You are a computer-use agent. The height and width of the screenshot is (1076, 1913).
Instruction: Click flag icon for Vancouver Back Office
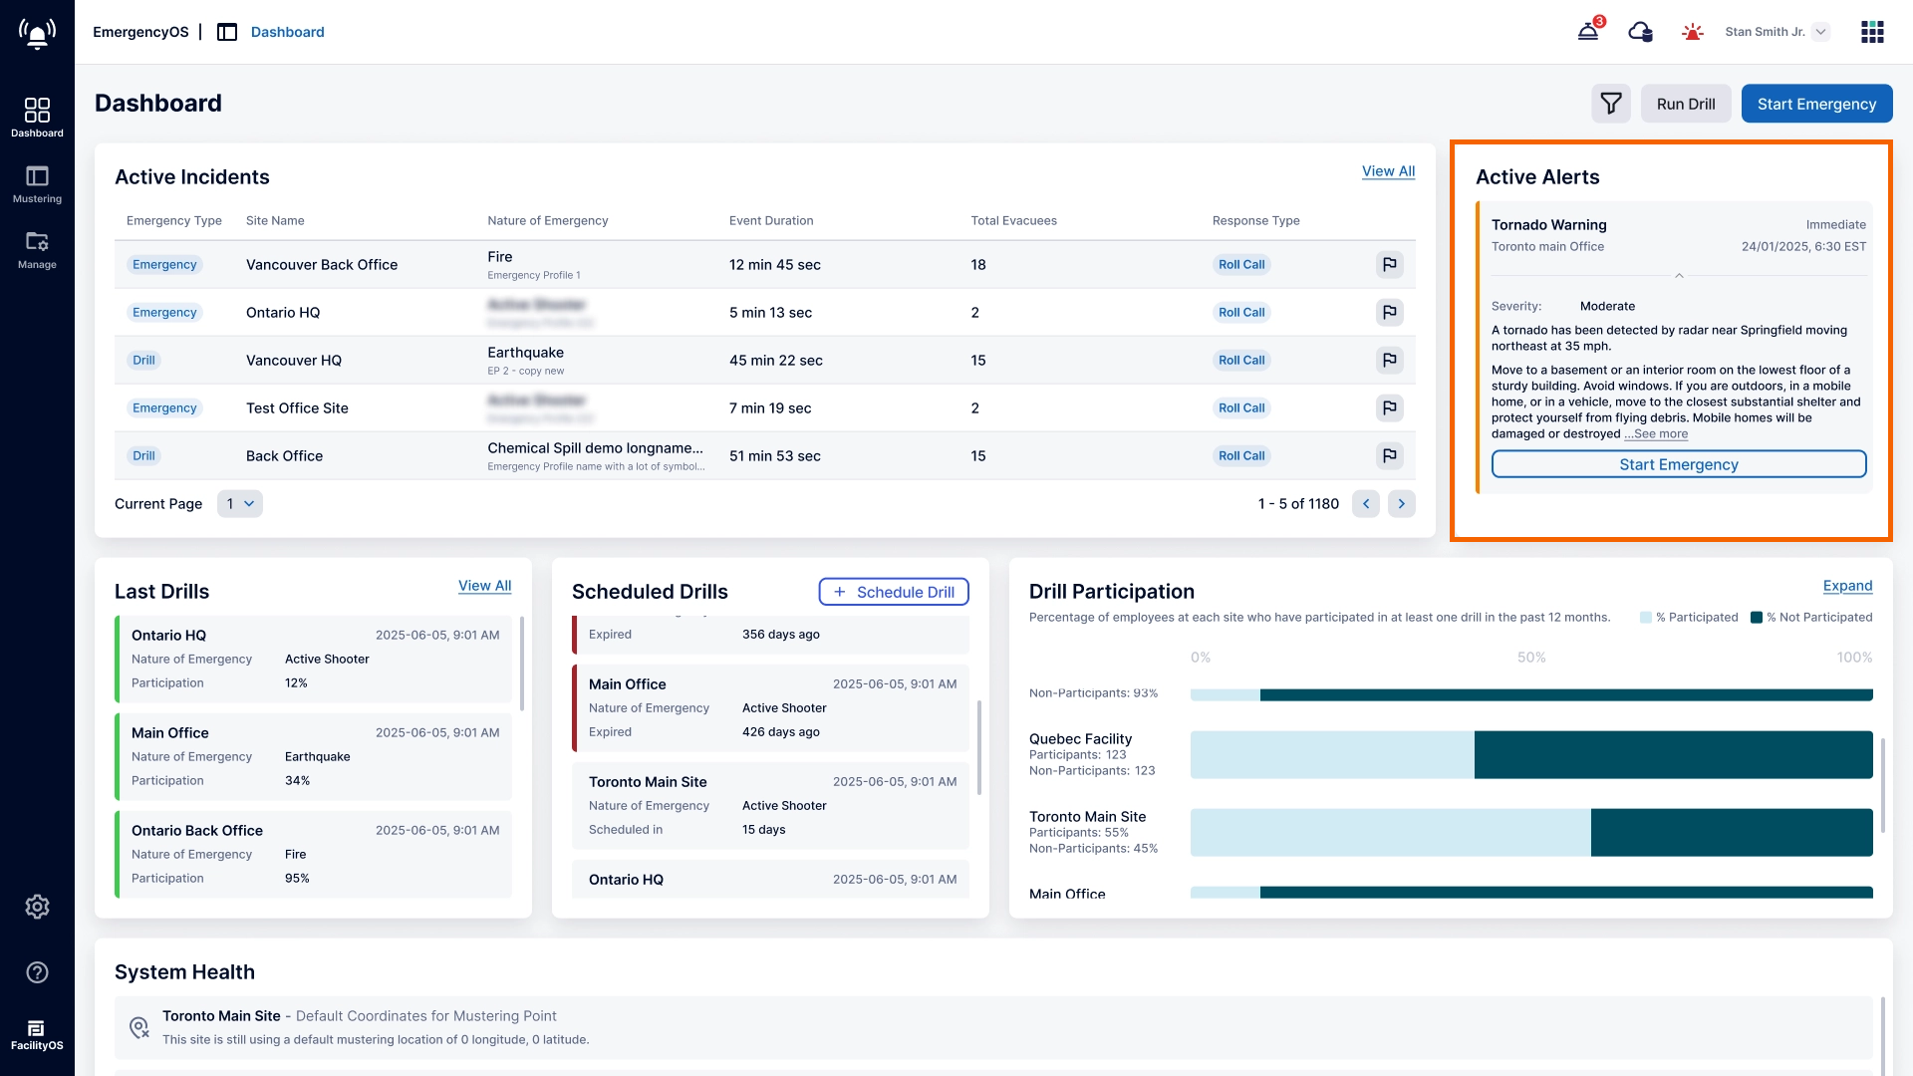[1389, 264]
